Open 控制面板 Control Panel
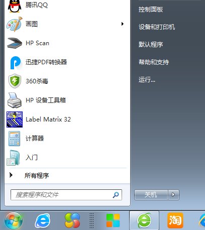 click(x=151, y=10)
